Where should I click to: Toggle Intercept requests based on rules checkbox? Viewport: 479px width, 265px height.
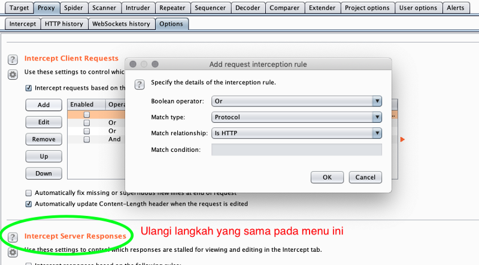point(29,88)
